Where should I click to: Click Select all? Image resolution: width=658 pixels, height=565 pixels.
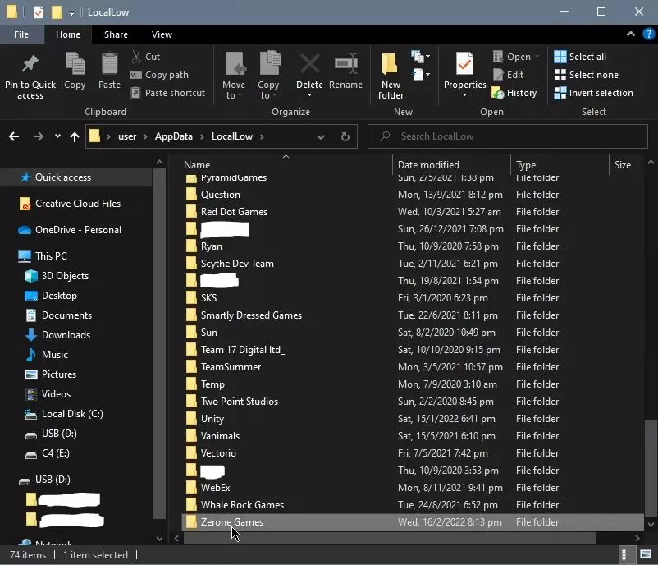coord(580,57)
